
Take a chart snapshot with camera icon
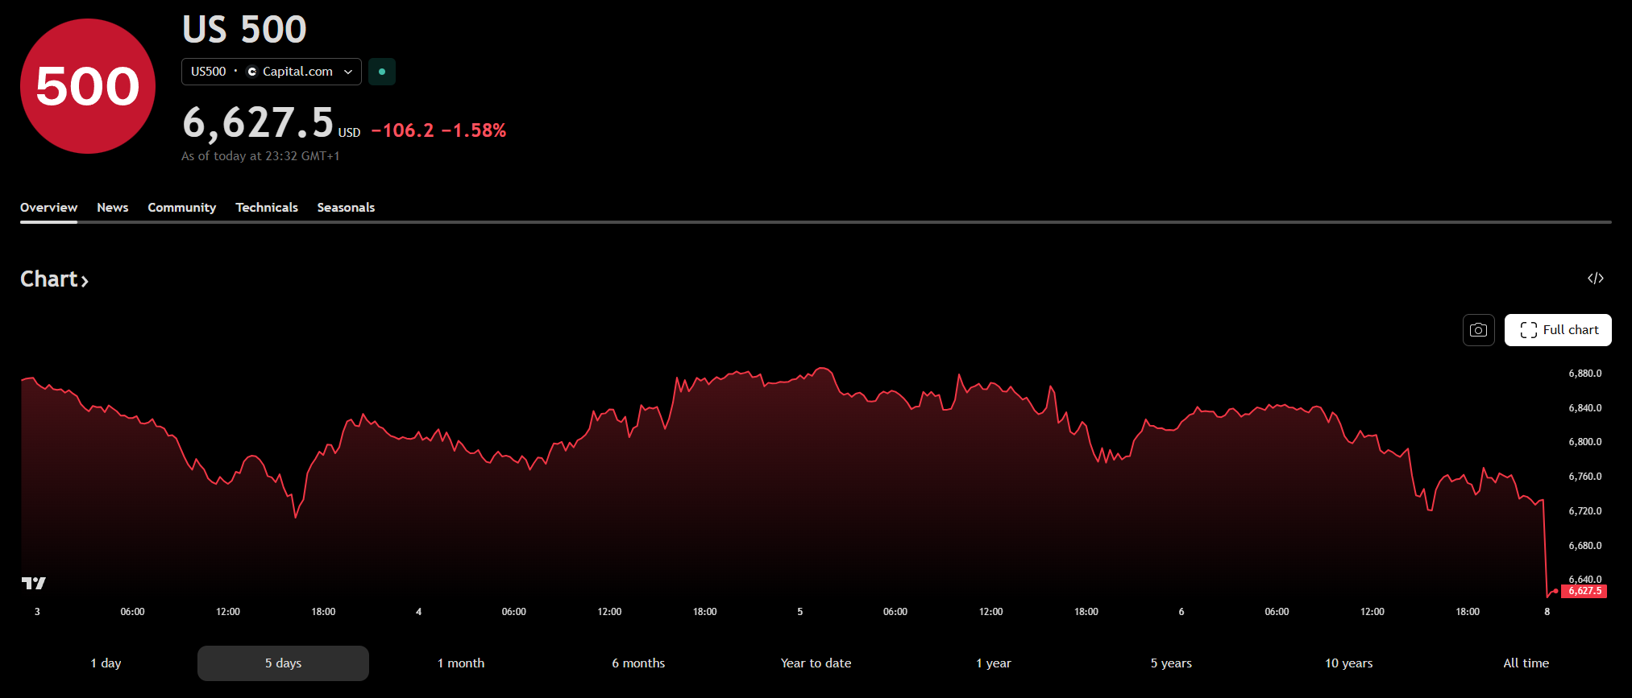[1478, 330]
